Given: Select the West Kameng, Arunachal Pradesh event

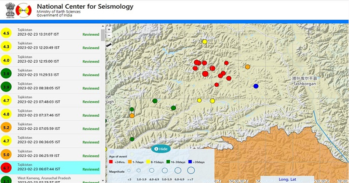Looking at the screenshot, I should coord(50,179).
